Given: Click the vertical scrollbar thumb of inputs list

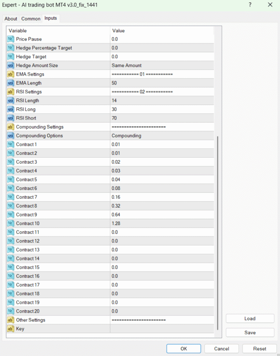Looking at the screenshot, I should (217, 233).
